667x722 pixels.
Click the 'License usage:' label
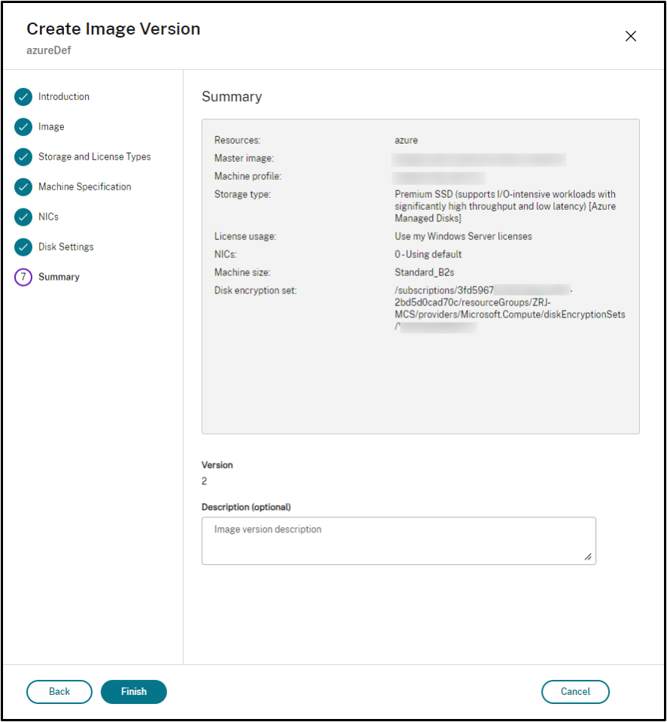[x=245, y=237]
